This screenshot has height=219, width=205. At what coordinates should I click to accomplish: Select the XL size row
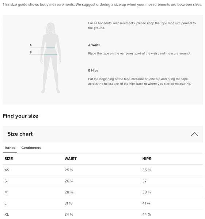tap(103, 214)
